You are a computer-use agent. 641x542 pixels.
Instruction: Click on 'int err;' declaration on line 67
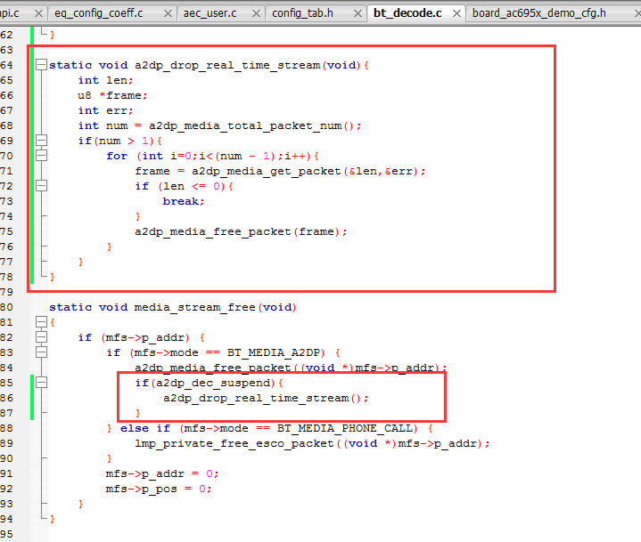click(x=105, y=110)
